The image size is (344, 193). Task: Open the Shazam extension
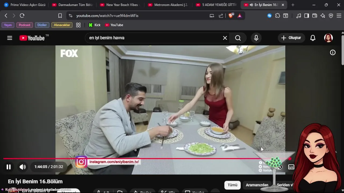point(269,16)
